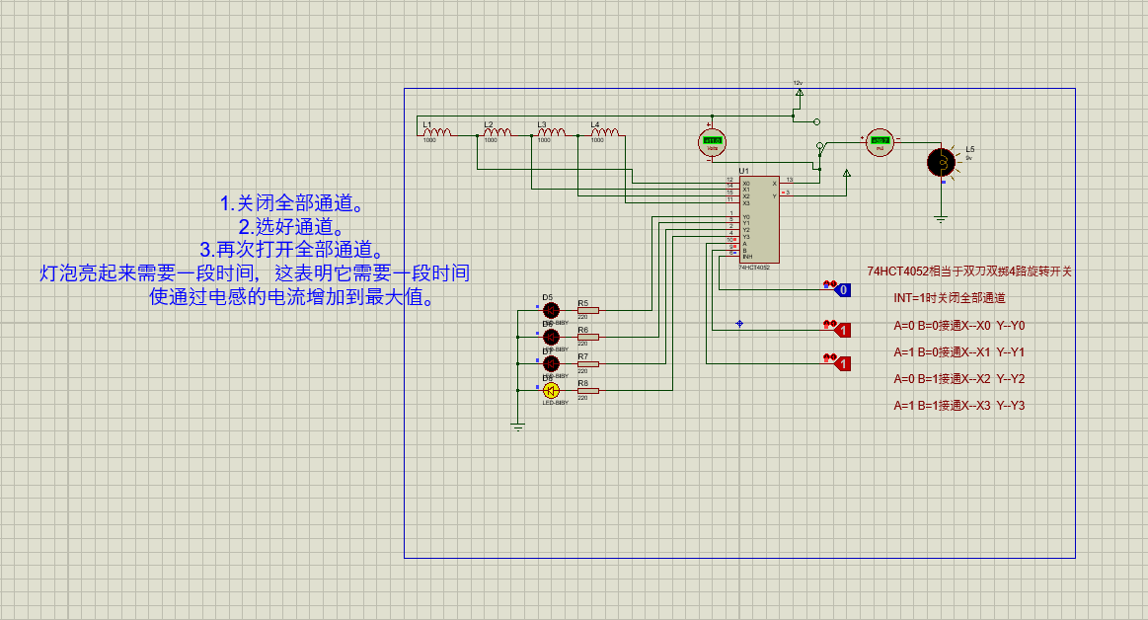Click the note '1.关闭全部通道。'

click(293, 202)
